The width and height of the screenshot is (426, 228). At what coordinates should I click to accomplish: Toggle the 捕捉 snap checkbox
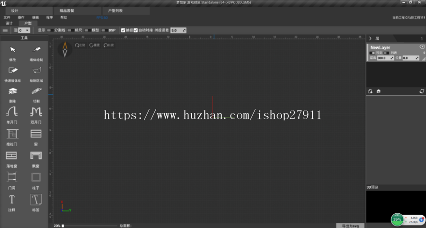click(x=124, y=30)
